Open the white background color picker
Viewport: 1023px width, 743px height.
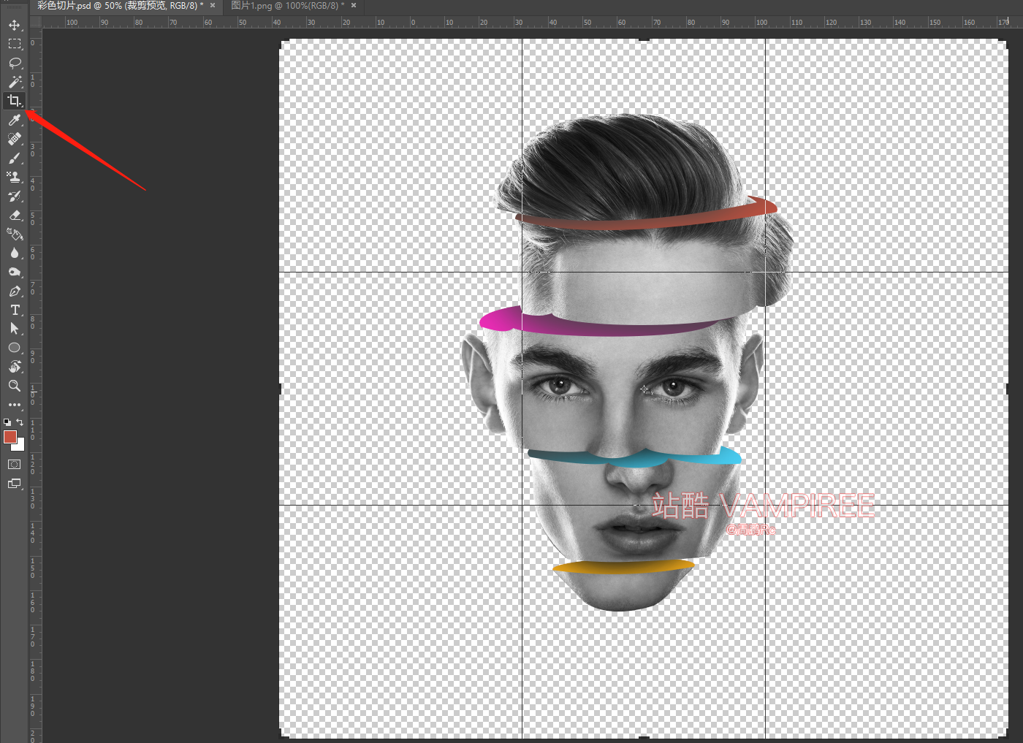20,446
